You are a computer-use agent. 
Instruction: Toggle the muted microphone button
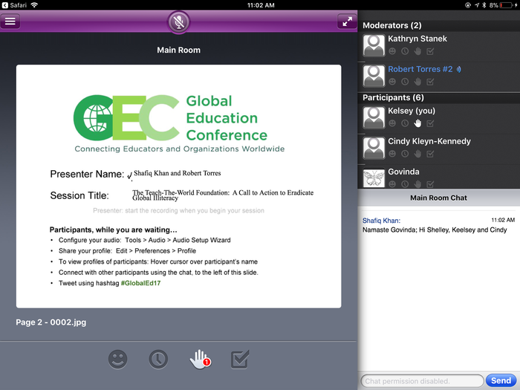click(178, 22)
